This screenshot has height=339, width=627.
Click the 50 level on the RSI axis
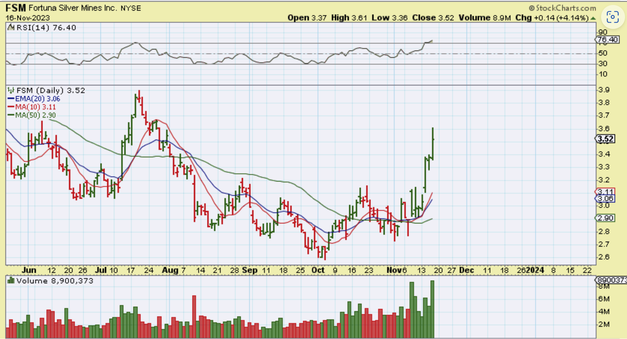(x=602, y=53)
